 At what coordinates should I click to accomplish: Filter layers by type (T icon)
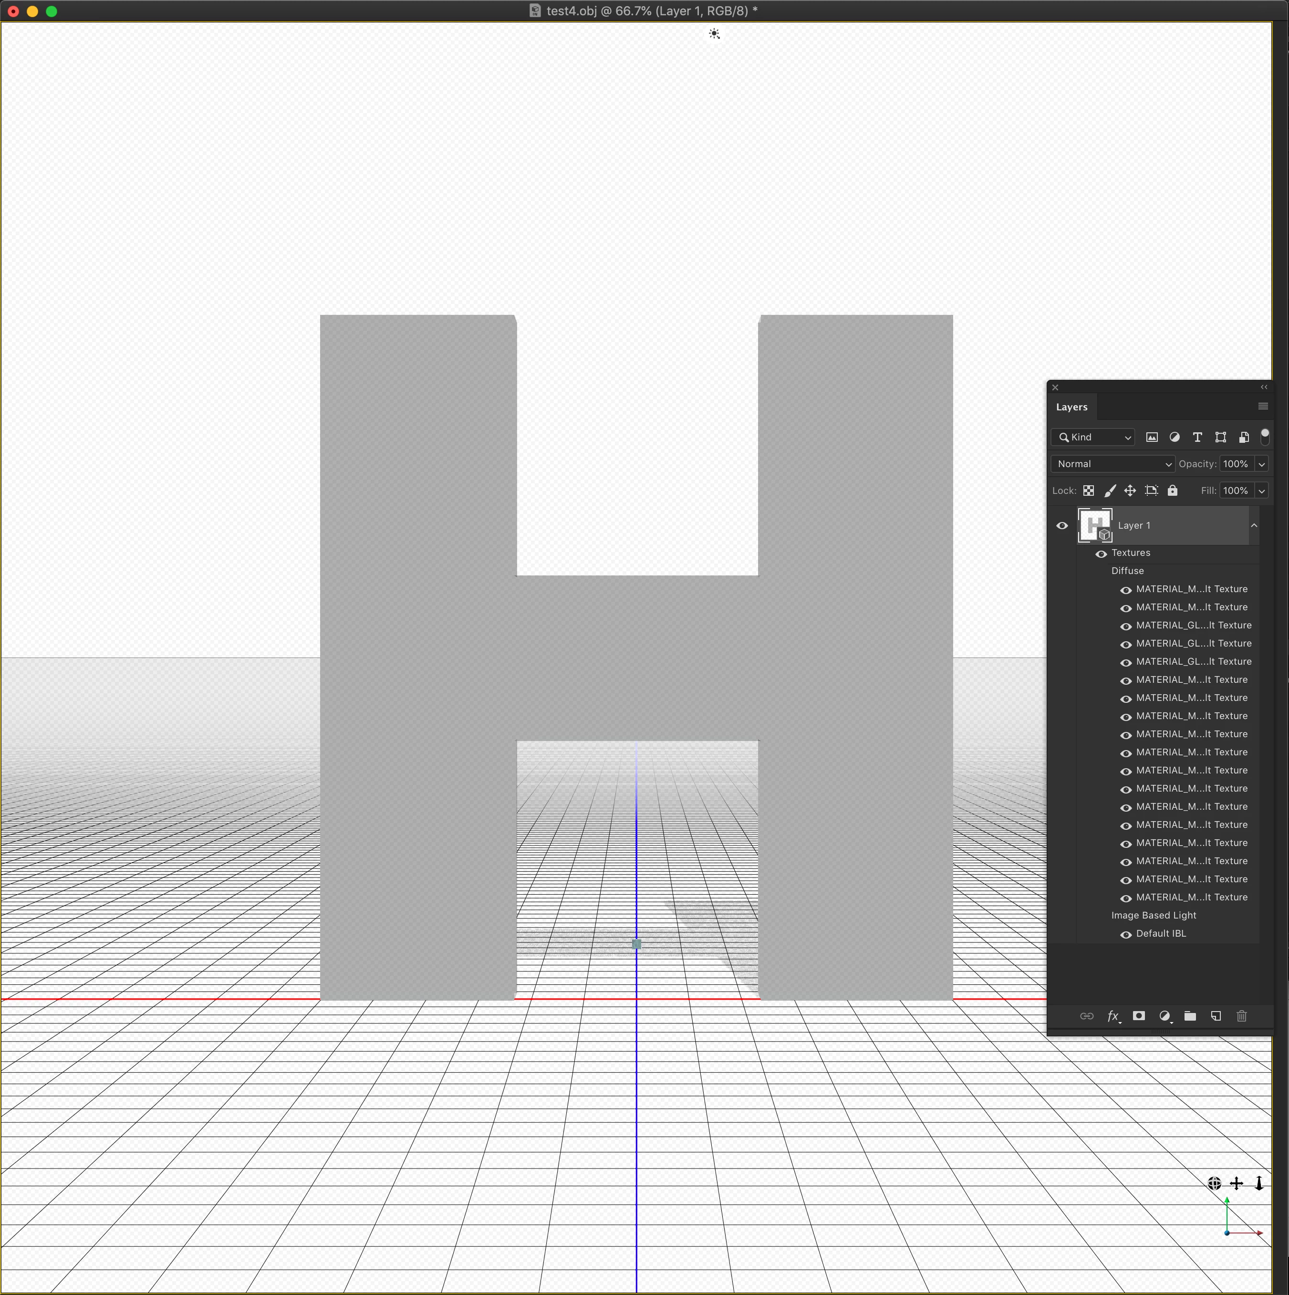pos(1197,437)
